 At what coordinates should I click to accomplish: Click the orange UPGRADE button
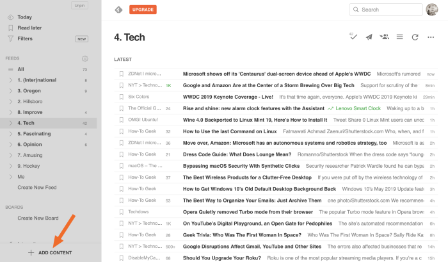coord(143,10)
